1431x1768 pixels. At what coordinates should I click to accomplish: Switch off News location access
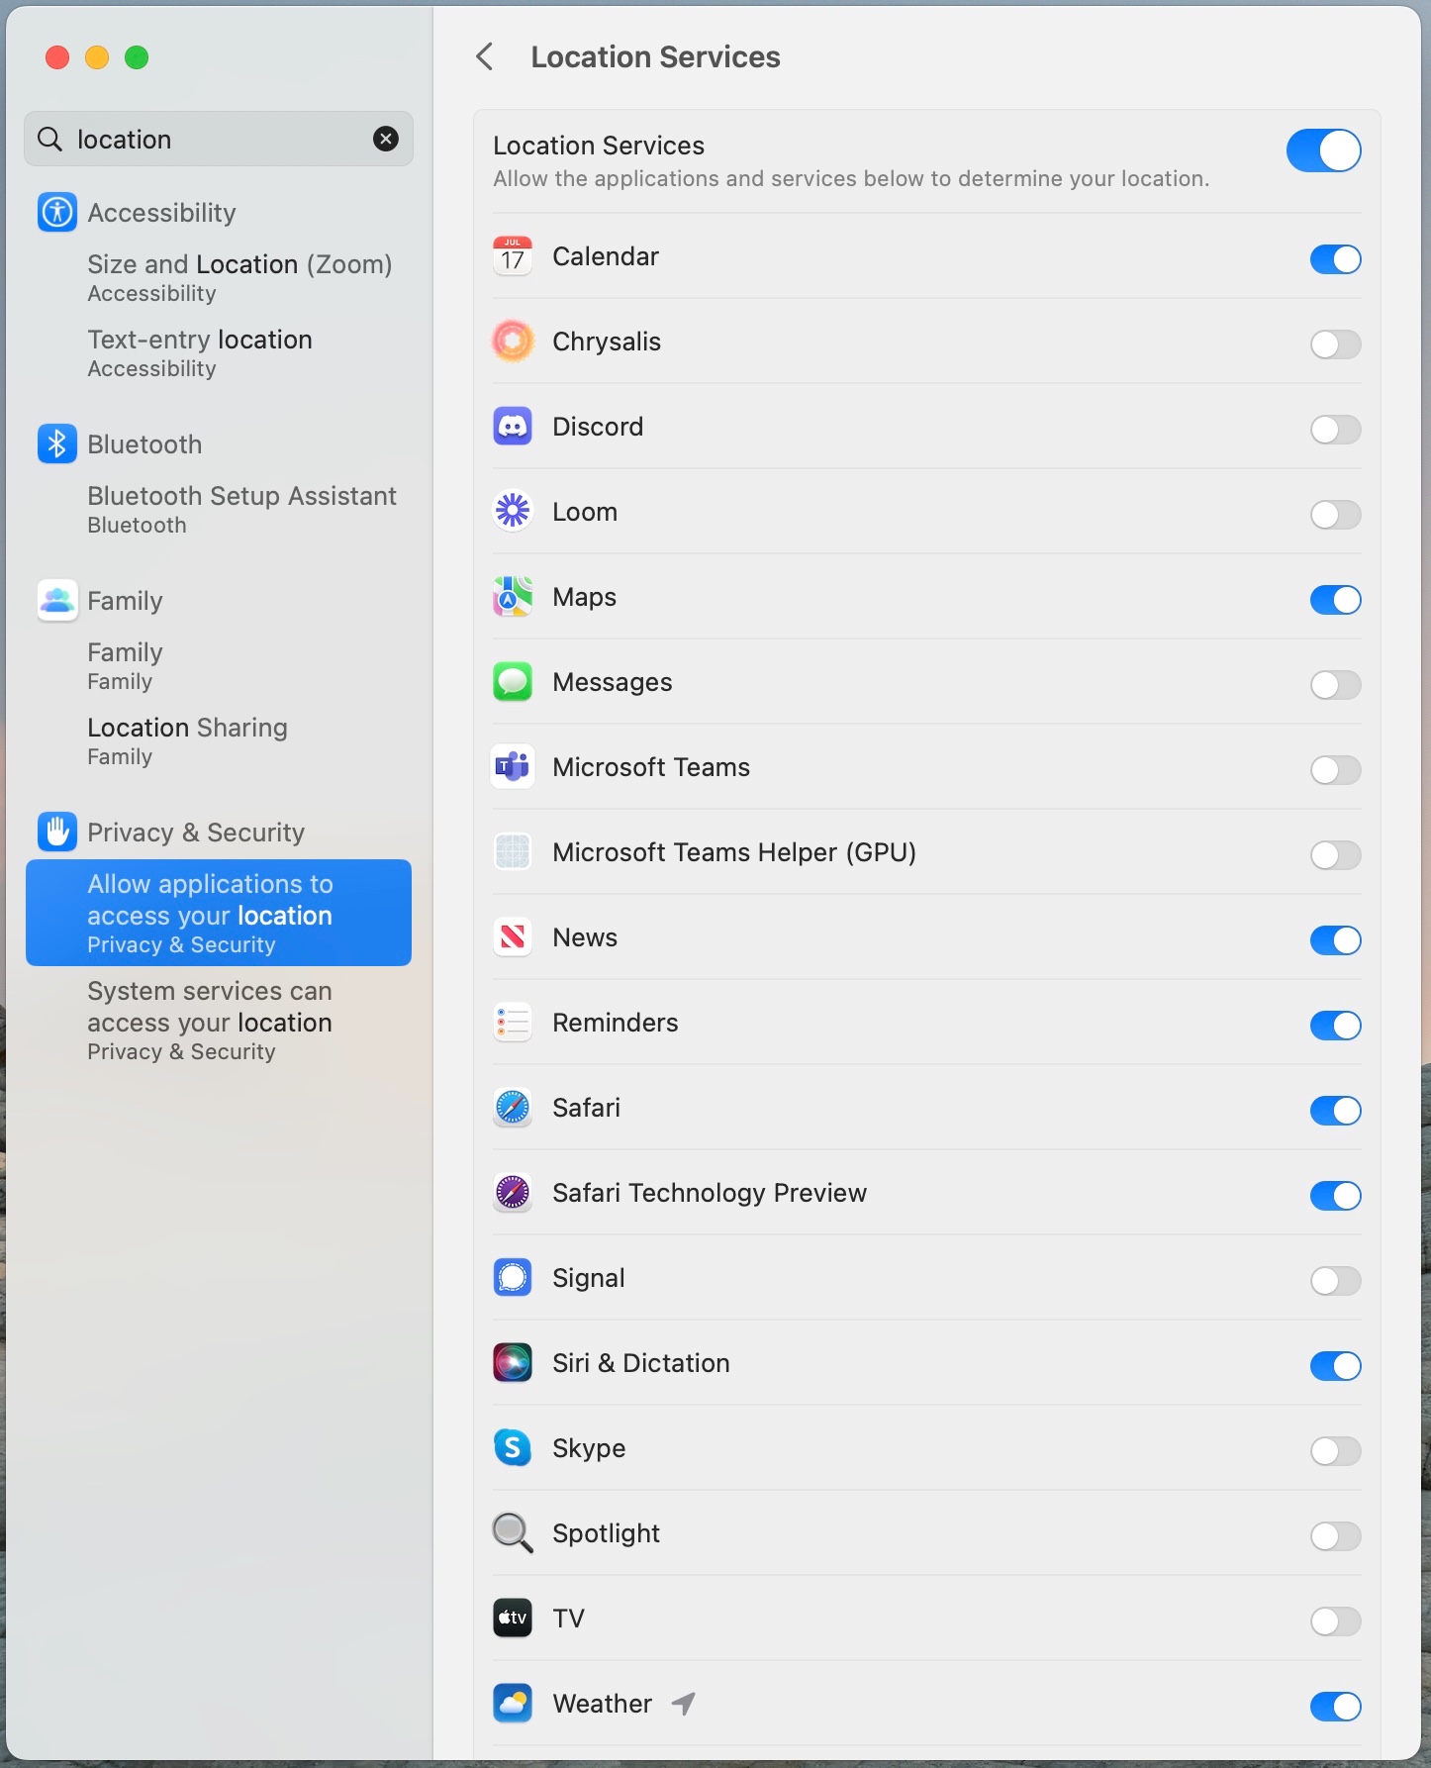coord(1336,940)
